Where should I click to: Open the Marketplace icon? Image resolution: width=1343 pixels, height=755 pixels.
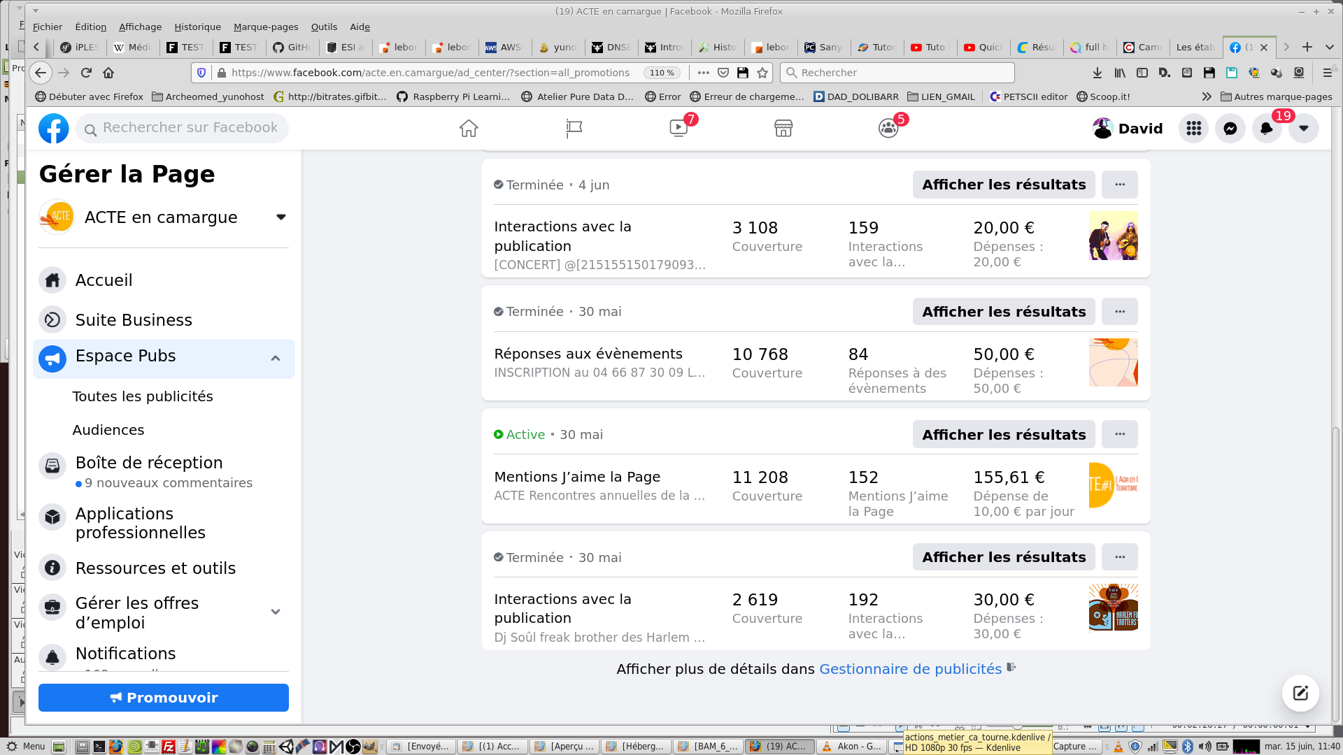[783, 128]
